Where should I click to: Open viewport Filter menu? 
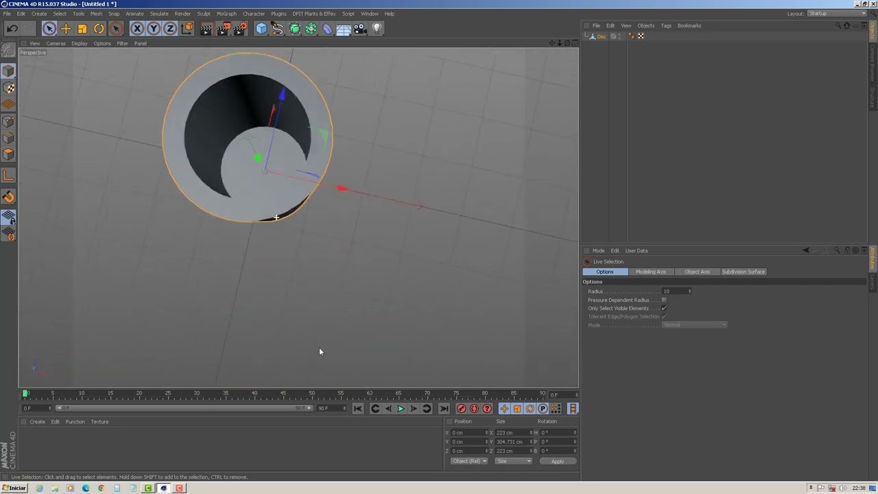click(122, 43)
